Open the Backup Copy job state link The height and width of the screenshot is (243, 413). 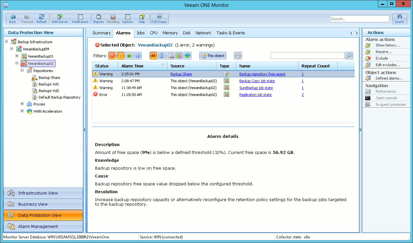click(257, 81)
